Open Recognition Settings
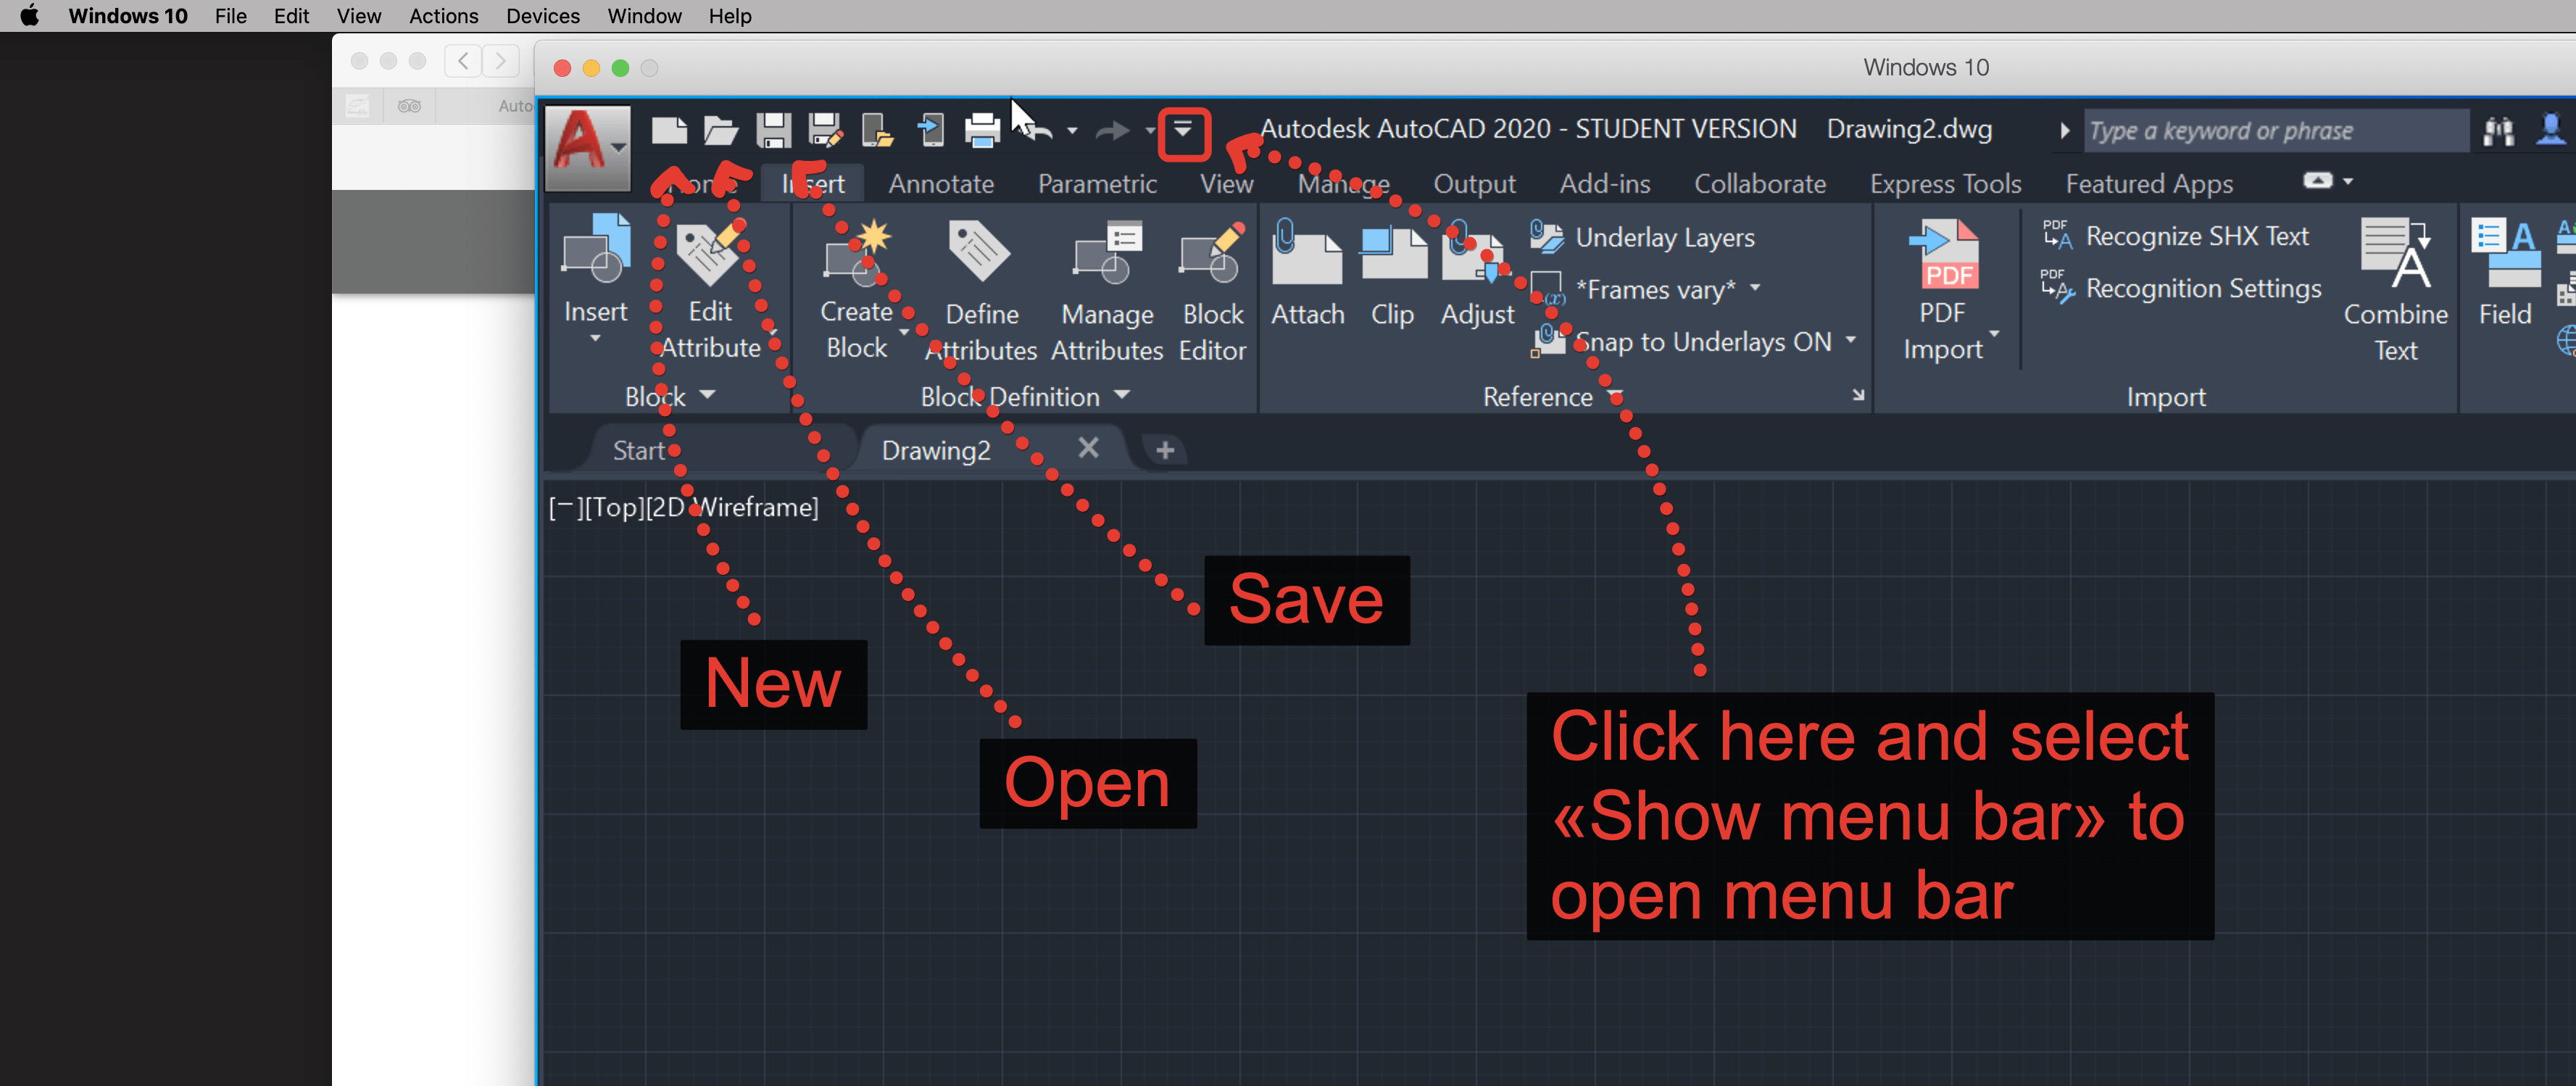The image size is (2576, 1086). [2185, 289]
